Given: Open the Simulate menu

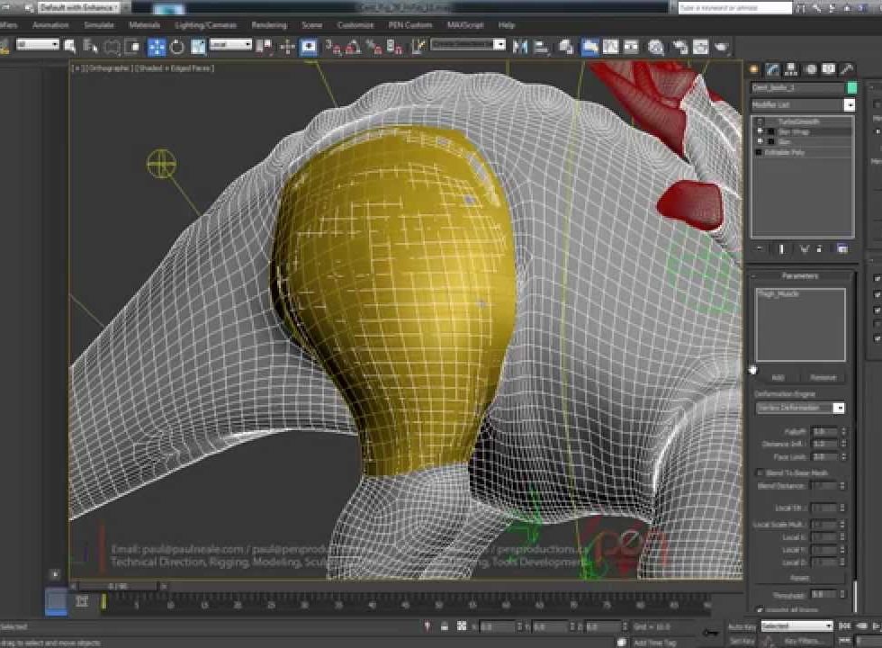Looking at the screenshot, I should (99, 25).
